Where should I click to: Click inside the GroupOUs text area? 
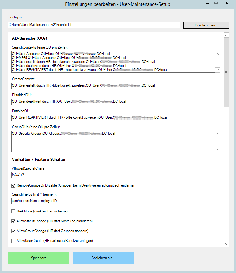[x=113, y=141]
